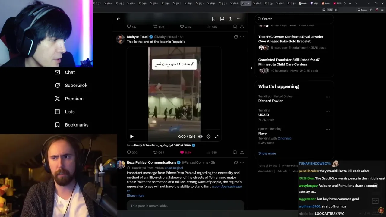Open the Terms of Service footer link
This screenshot has height=217, width=386.
click(x=267, y=165)
